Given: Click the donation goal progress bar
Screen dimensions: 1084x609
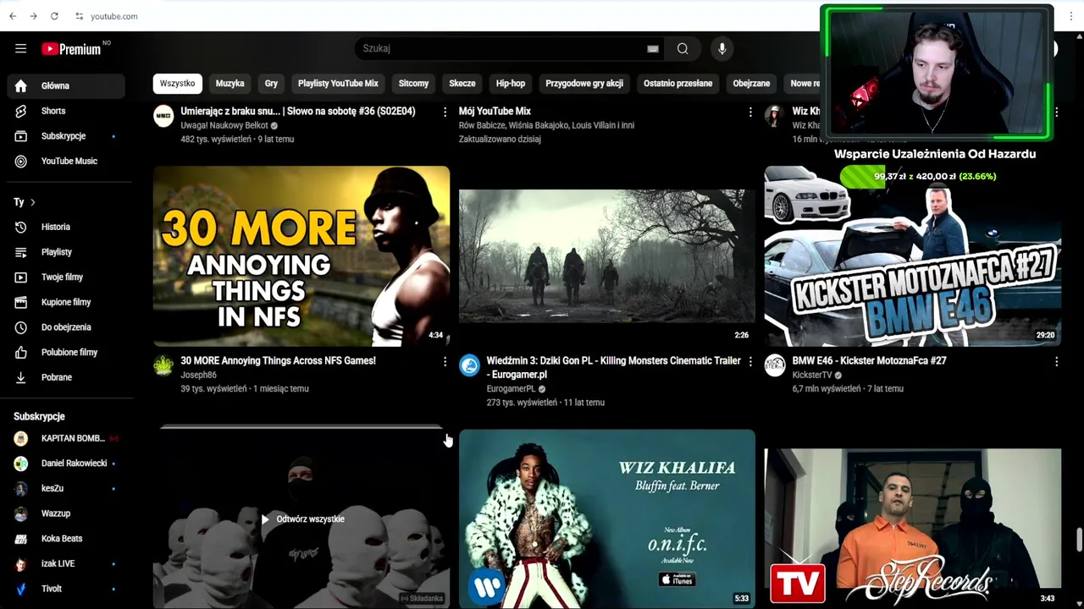Looking at the screenshot, I should [x=919, y=176].
